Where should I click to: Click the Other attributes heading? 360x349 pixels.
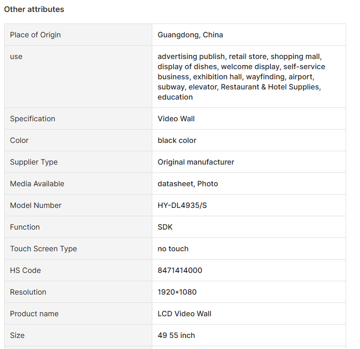pos(34,9)
